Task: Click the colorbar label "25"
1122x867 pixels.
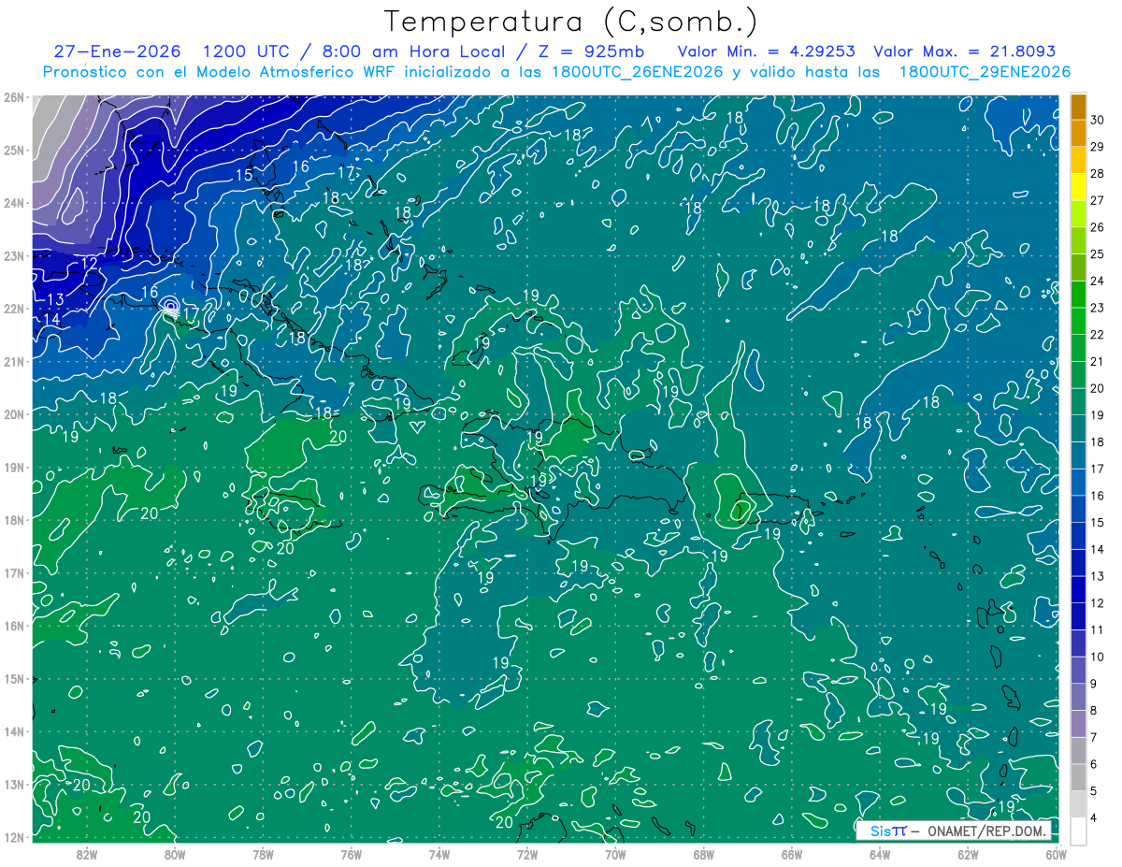Action: click(x=1098, y=253)
